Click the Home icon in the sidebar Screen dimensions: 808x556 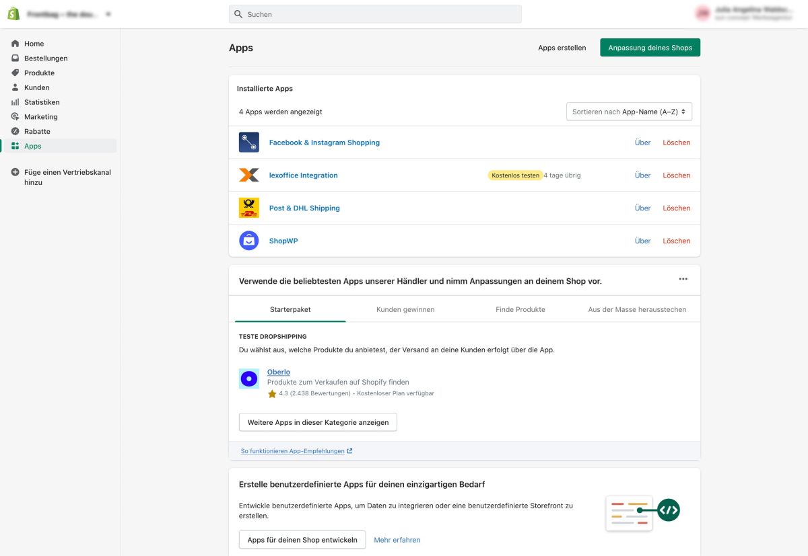tap(15, 44)
